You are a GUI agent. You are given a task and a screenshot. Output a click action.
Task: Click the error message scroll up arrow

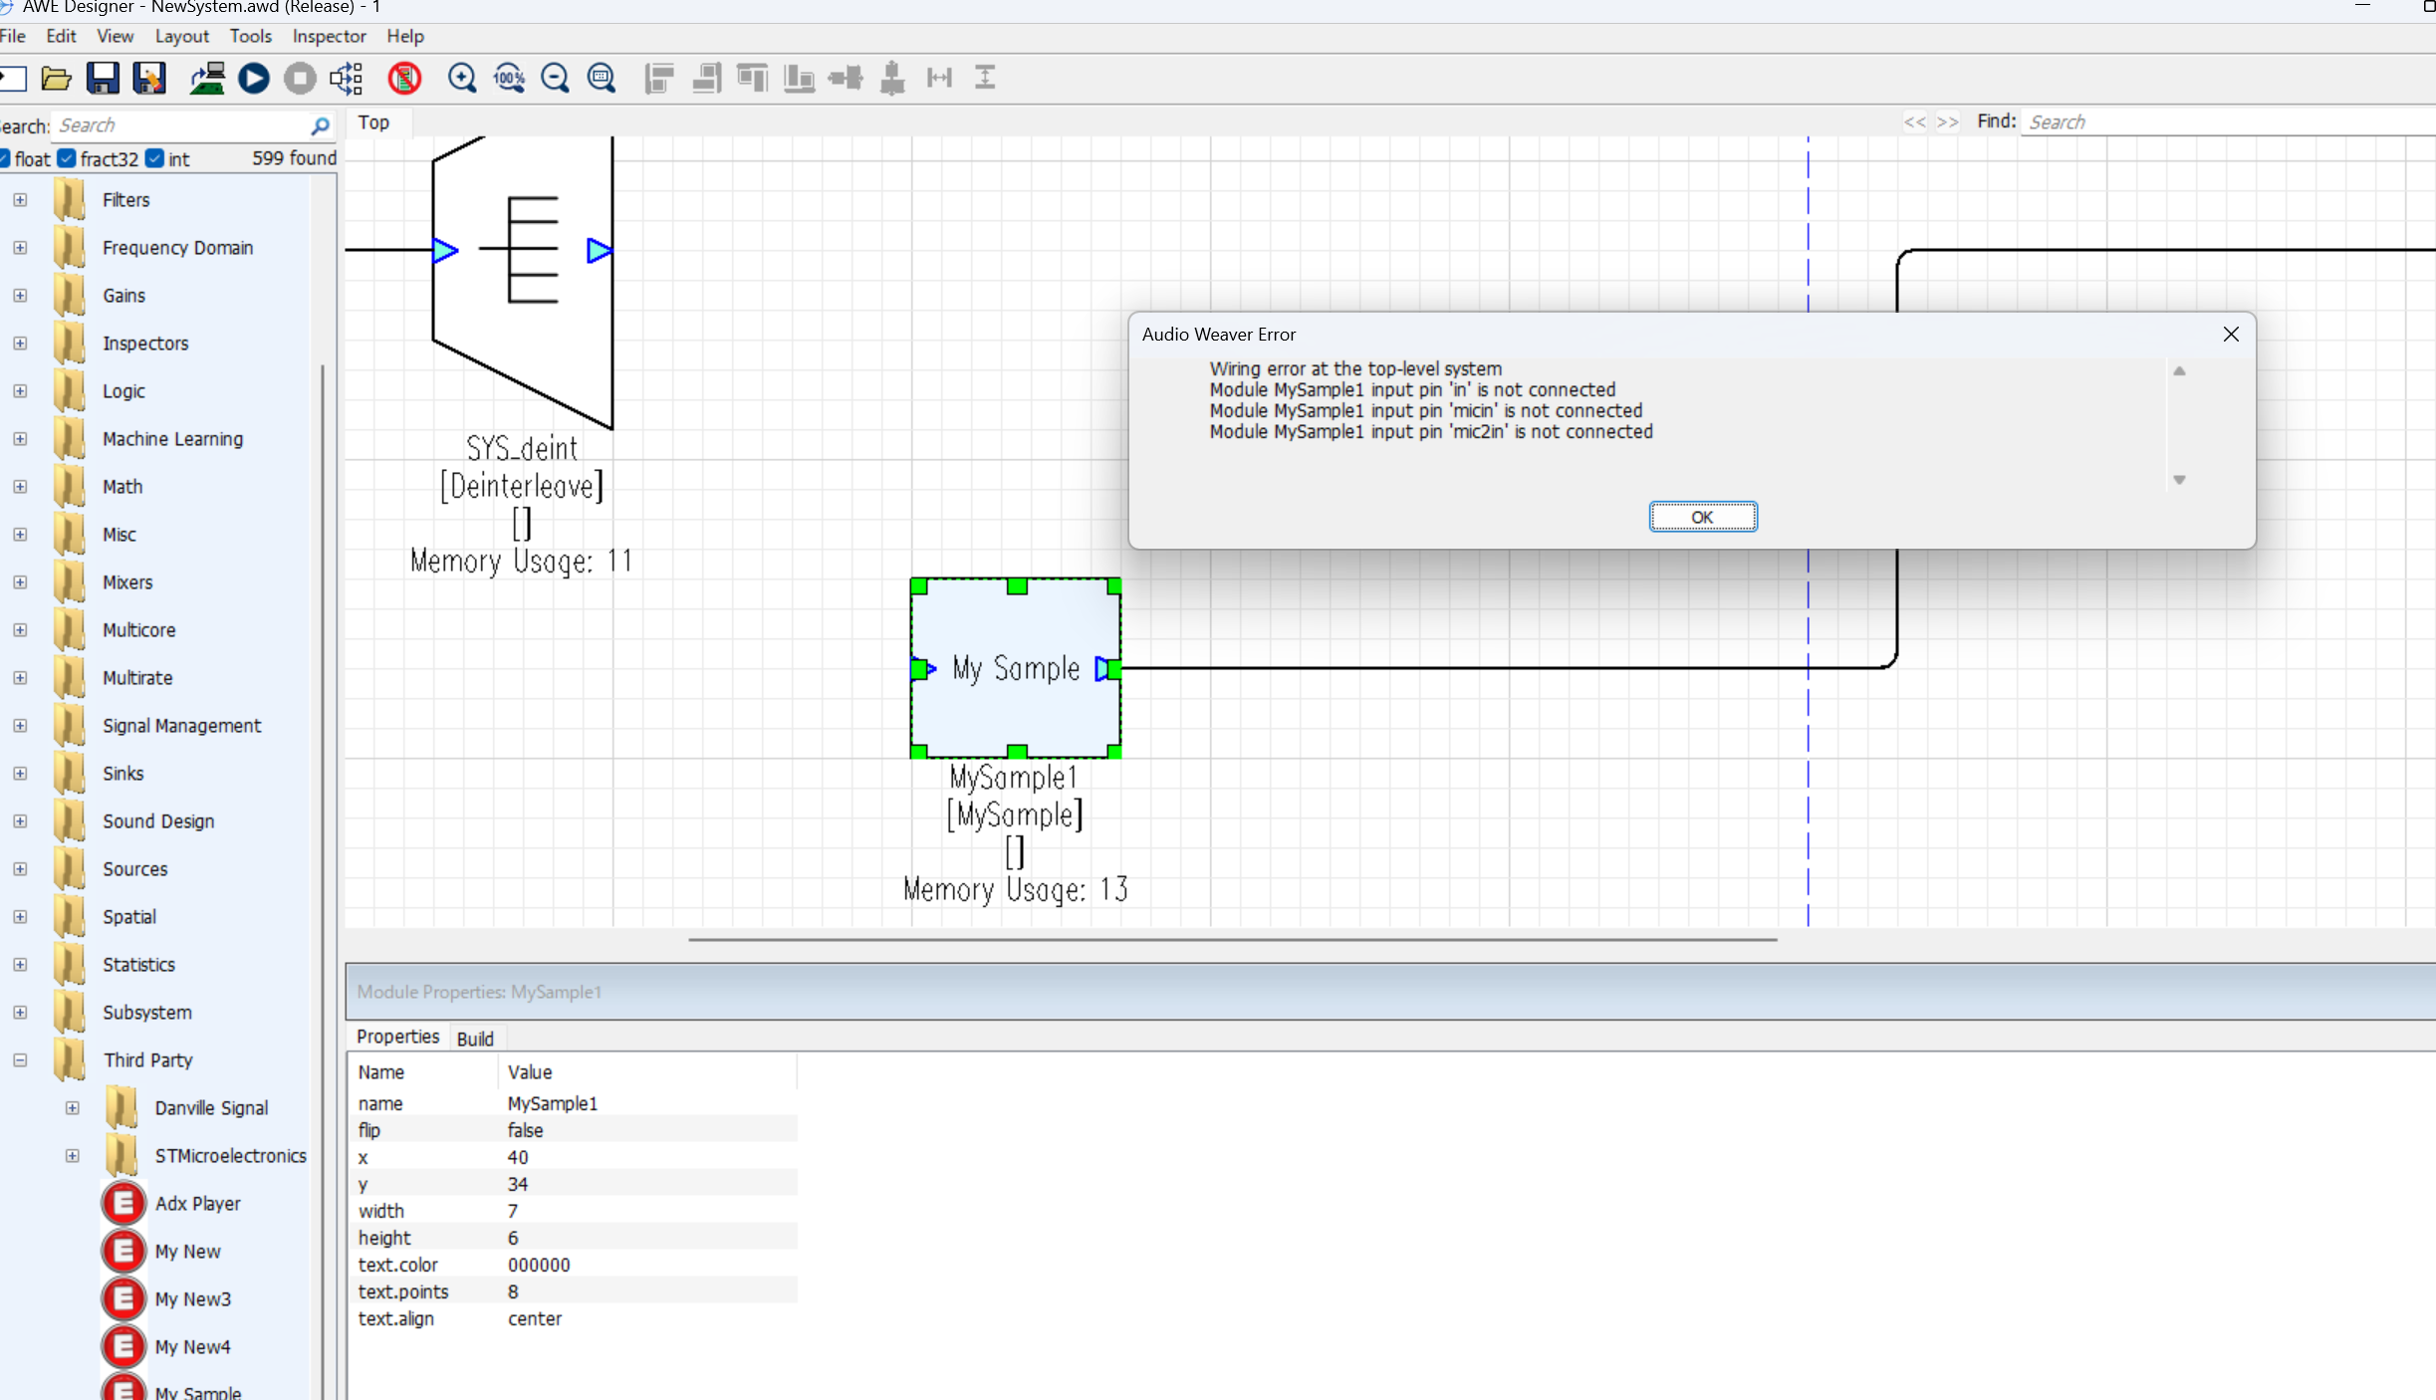pos(2179,370)
